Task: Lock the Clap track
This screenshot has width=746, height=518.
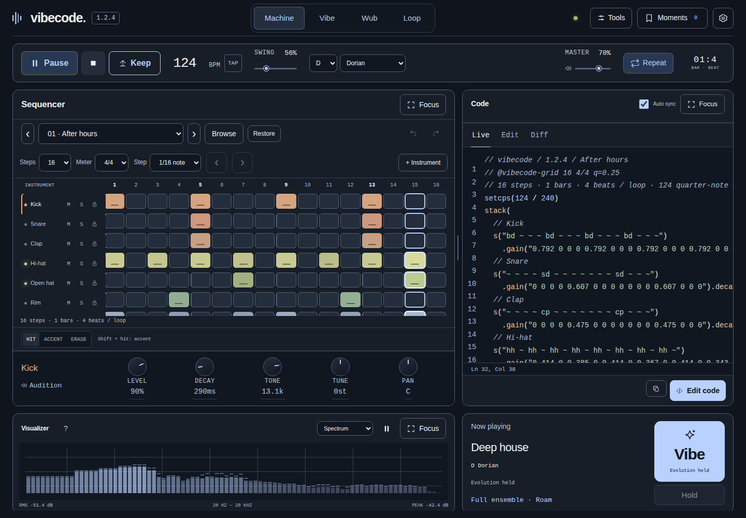Action: 94,244
